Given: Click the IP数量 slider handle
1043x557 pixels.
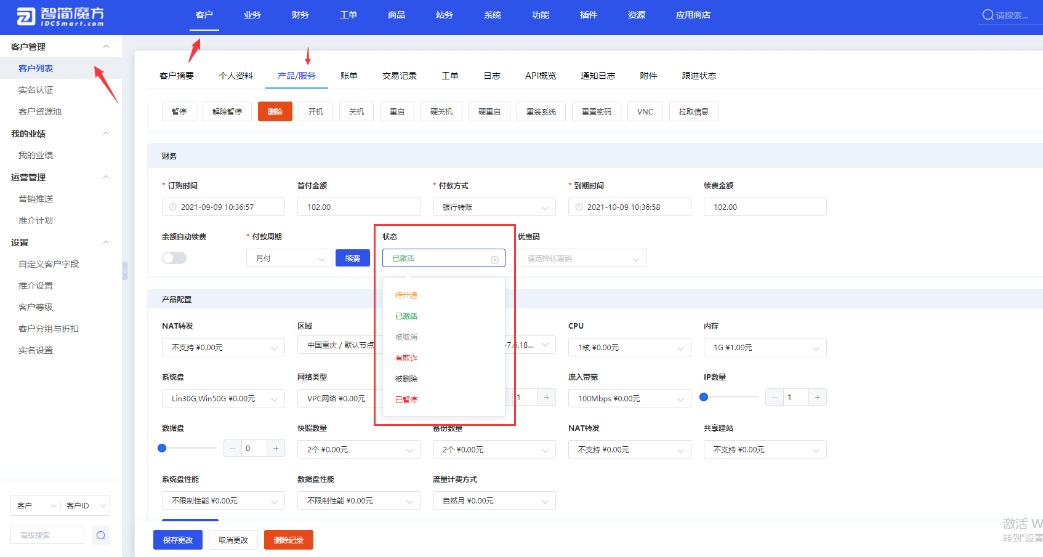Looking at the screenshot, I should (x=704, y=397).
